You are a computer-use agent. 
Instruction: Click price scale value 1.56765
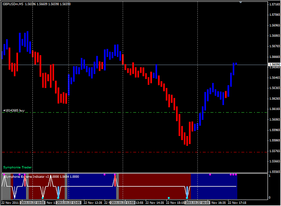[275, 46]
